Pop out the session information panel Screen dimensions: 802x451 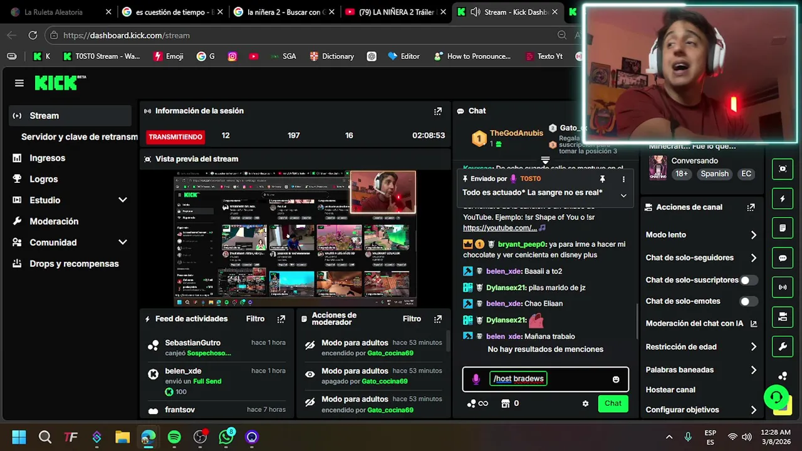pyautogui.click(x=438, y=111)
